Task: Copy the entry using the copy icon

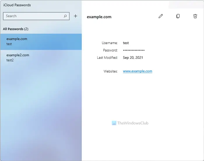Action: click(x=178, y=16)
